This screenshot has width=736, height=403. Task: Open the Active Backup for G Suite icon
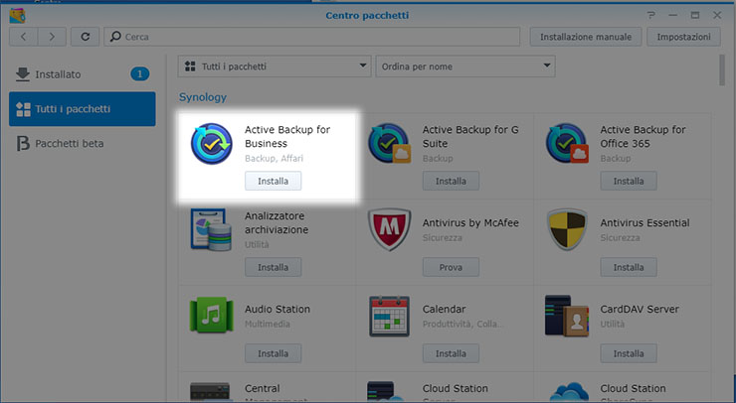pos(389,146)
